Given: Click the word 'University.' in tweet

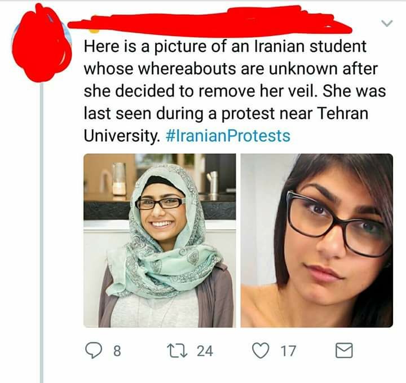Looking at the screenshot, I should (122, 136).
